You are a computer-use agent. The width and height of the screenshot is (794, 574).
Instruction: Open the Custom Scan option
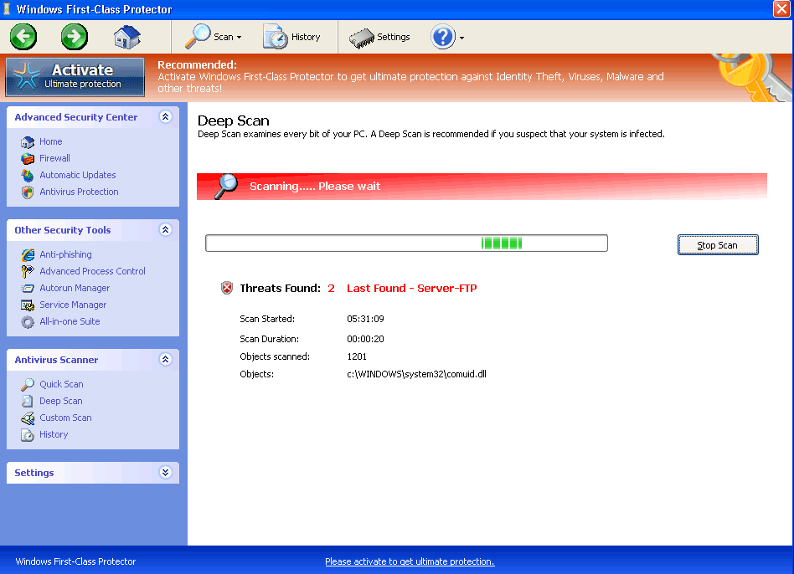coord(28,418)
